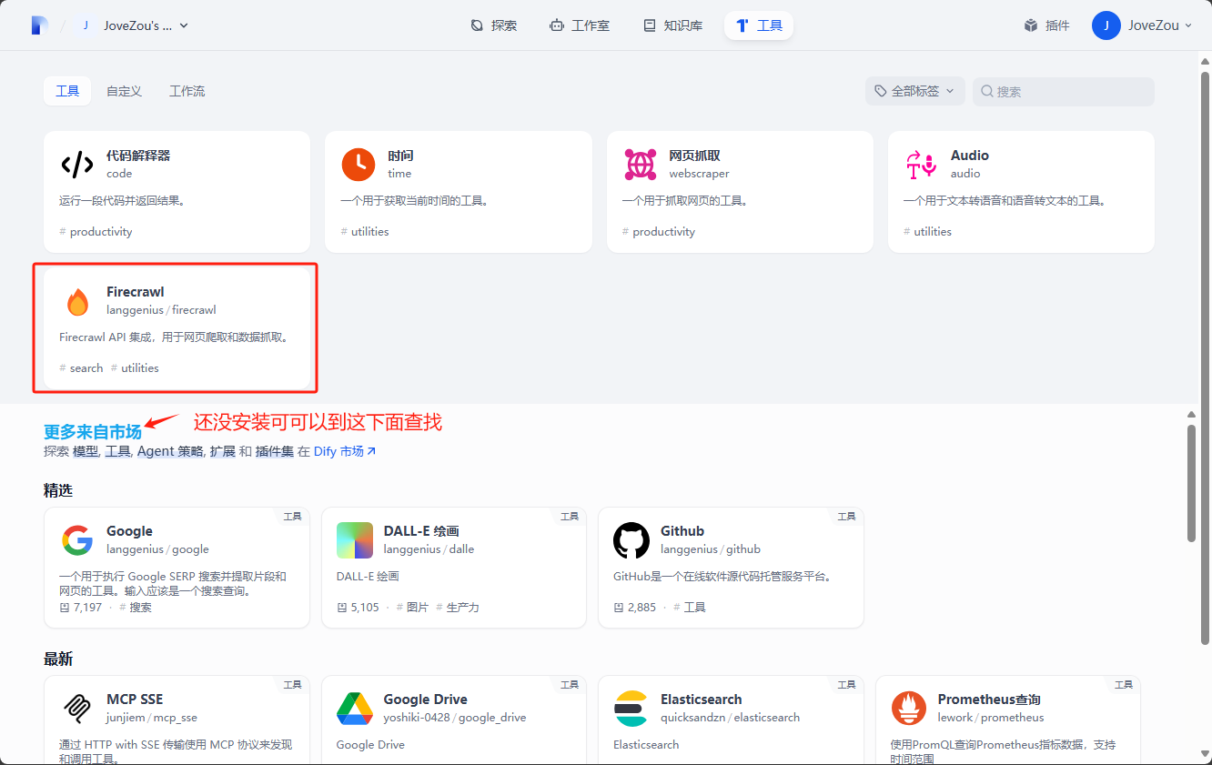This screenshot has height=765, width=1212.
Task: Click the Github octocat icon
Action: coord(631,540)
